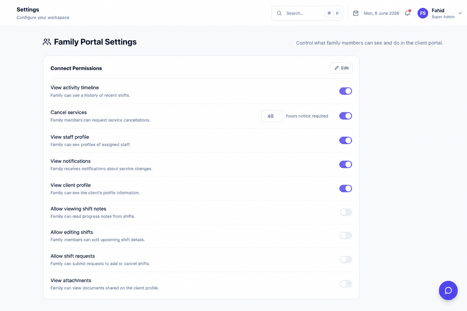Click 'Family can submit requests to add or cancel shifts.'
The image size is (467, 311).
100,264
